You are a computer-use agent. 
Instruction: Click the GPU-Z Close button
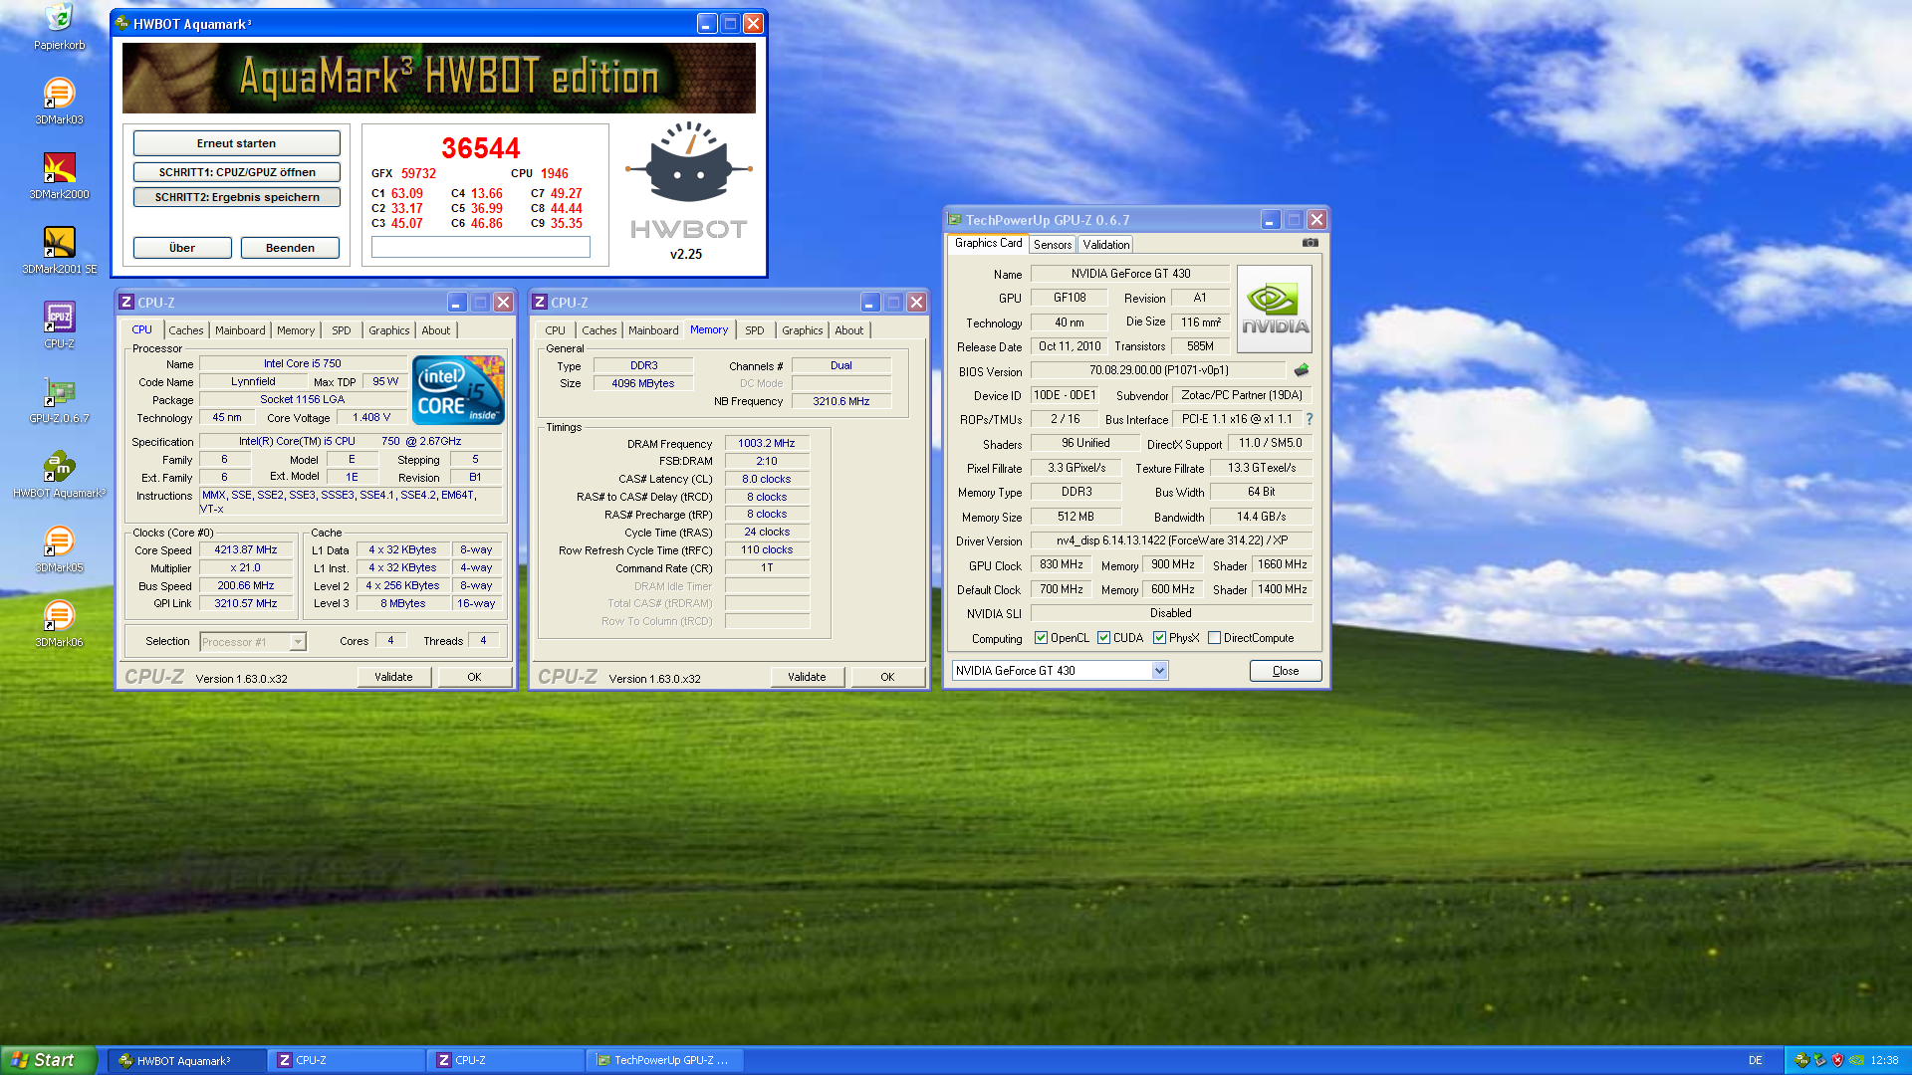[1286, 671]
